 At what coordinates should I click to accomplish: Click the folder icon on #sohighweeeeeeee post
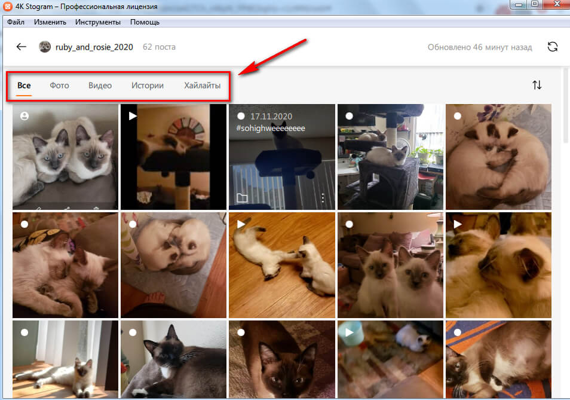[242, 198]
